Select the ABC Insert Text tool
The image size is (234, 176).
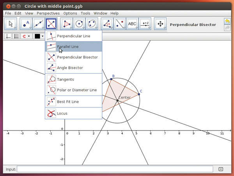pos(133,24)
